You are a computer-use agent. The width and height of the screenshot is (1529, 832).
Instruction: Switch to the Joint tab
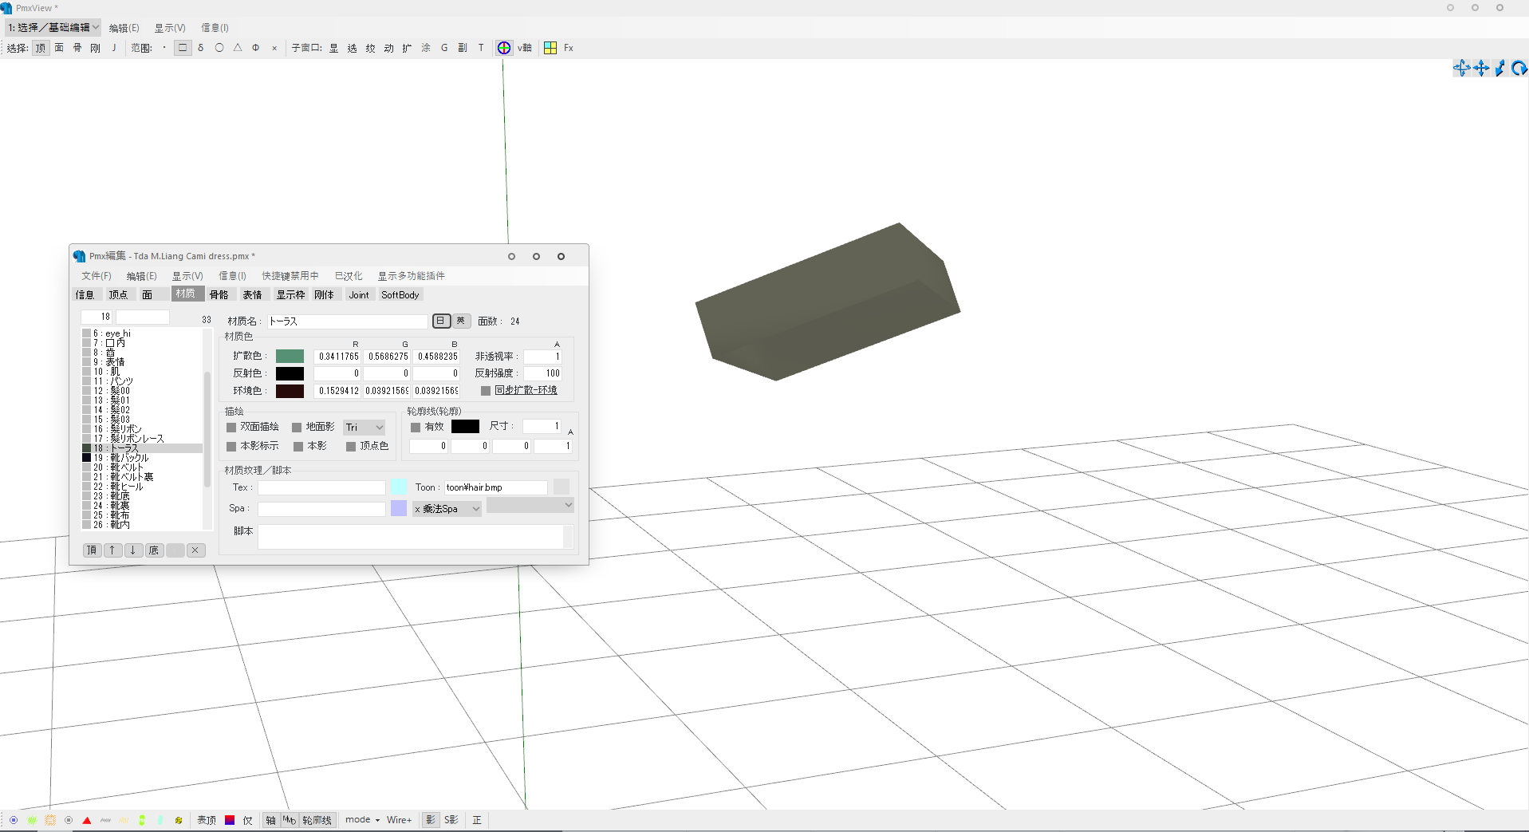(359, 295)
